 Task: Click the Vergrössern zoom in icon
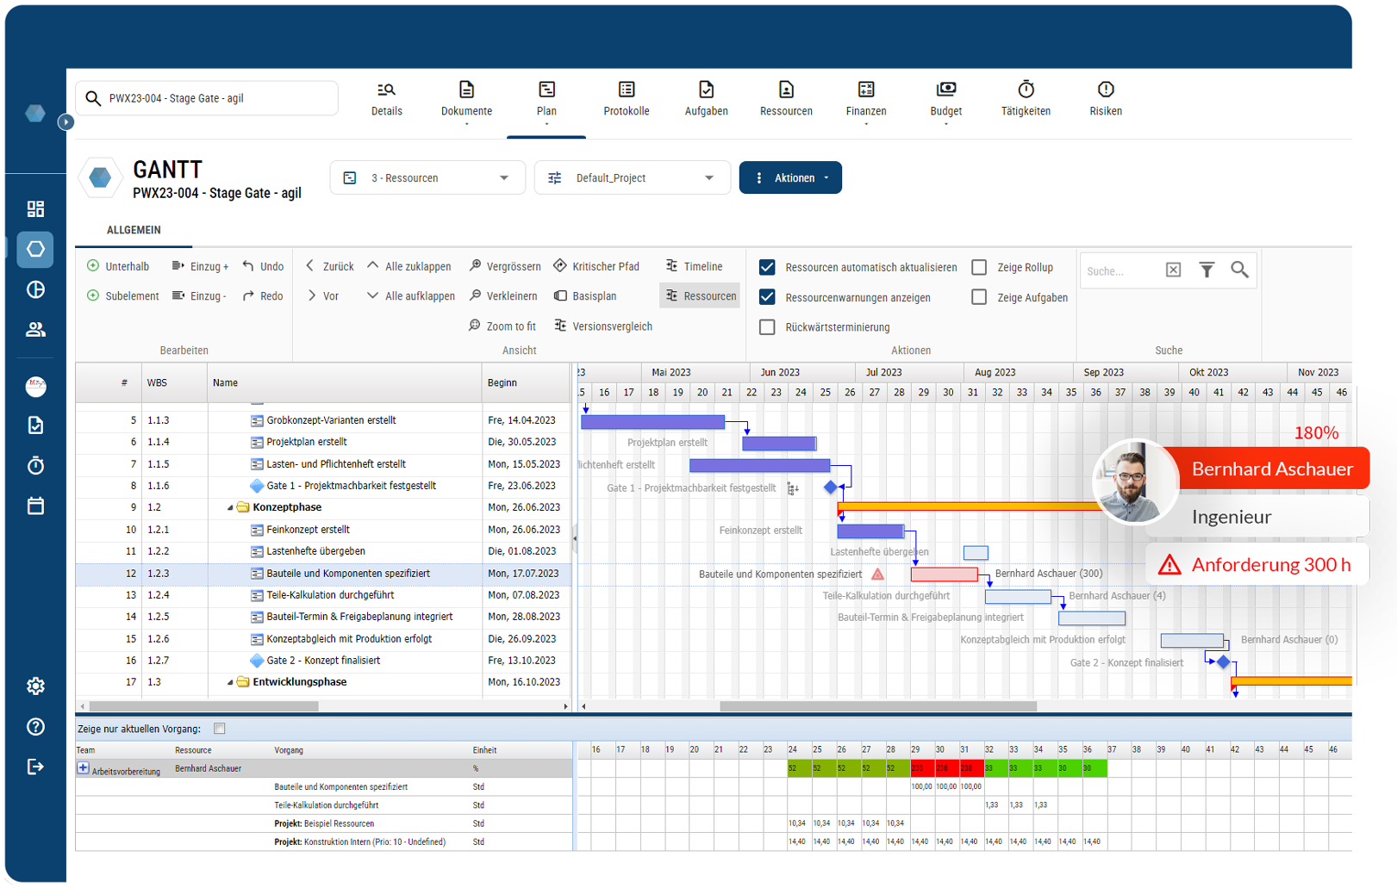coord(475,266)
